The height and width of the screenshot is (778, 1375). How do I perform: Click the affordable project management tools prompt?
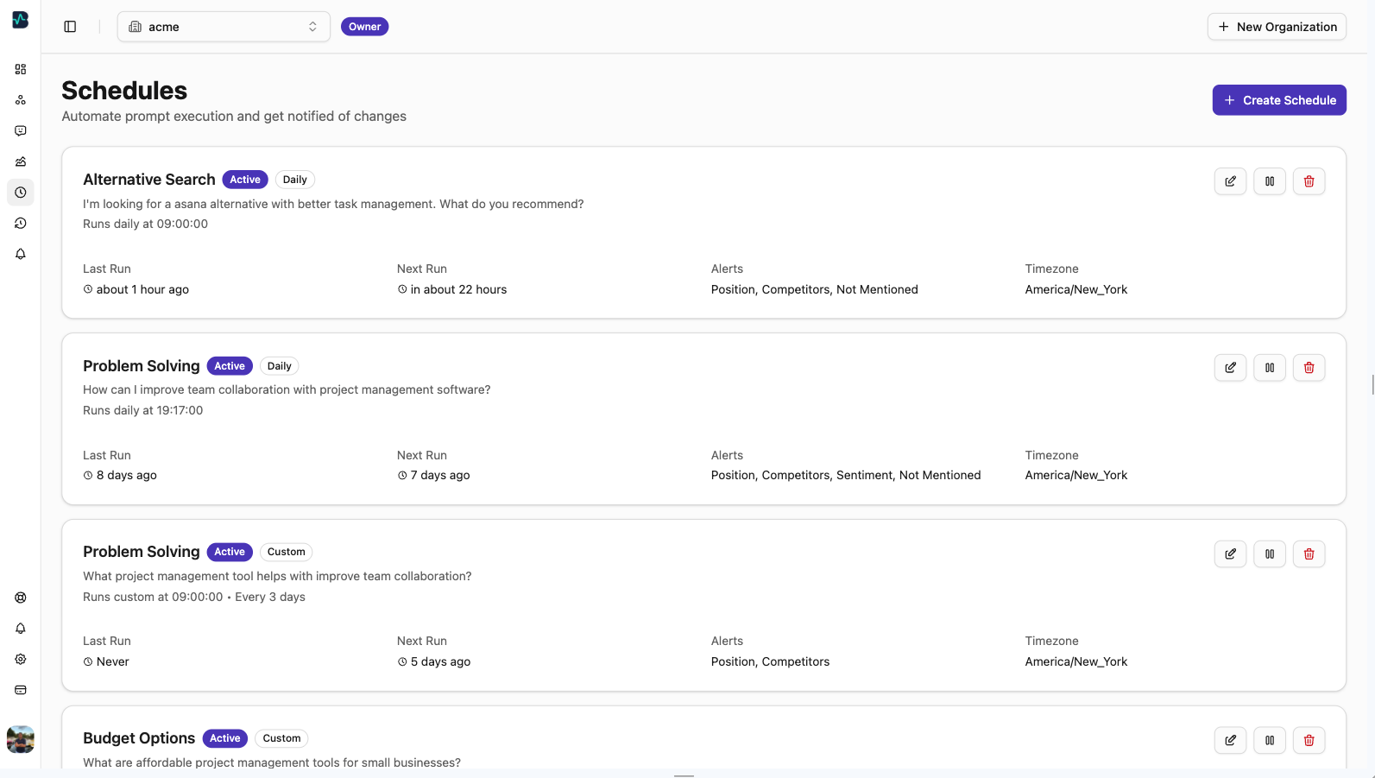[x=272, y=762]
